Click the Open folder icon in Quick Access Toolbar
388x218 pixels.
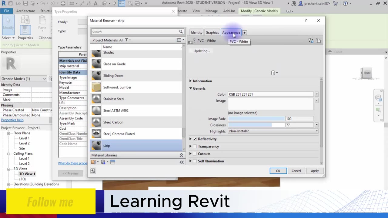pyautogui.click(x=19, y=3)
